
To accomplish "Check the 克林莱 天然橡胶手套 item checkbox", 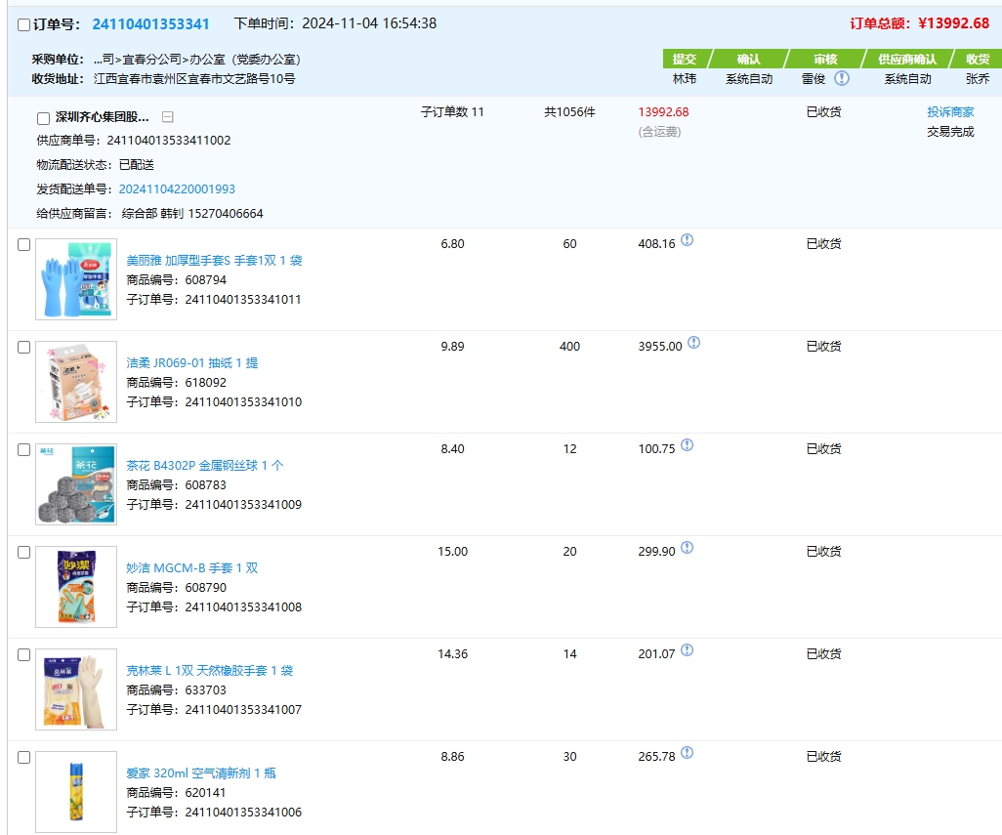I will pyautogui.click(x=23, y=655).
